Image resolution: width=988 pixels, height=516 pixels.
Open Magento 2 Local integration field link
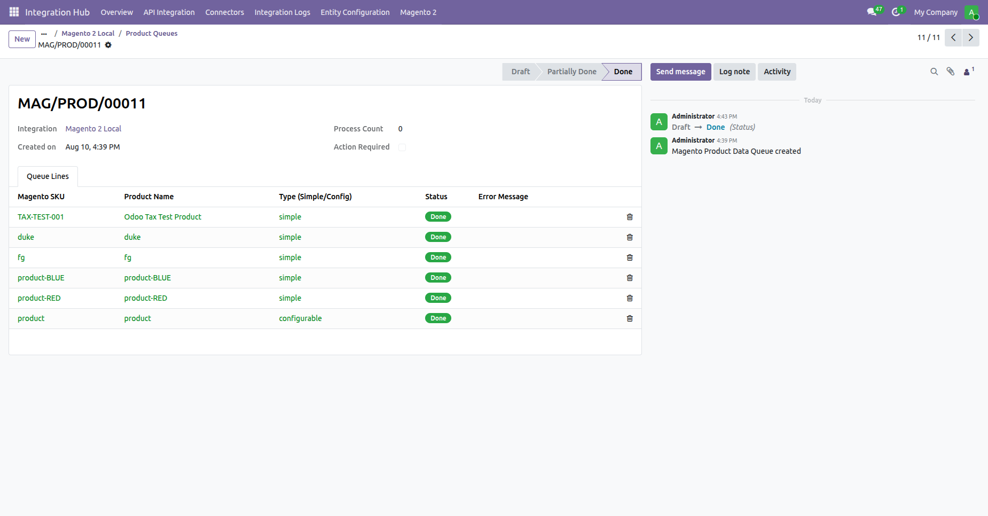[93, 129]
